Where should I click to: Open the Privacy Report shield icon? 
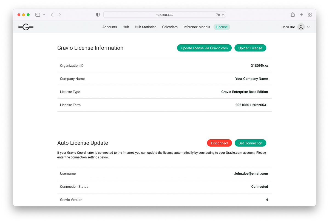(98, 15)
